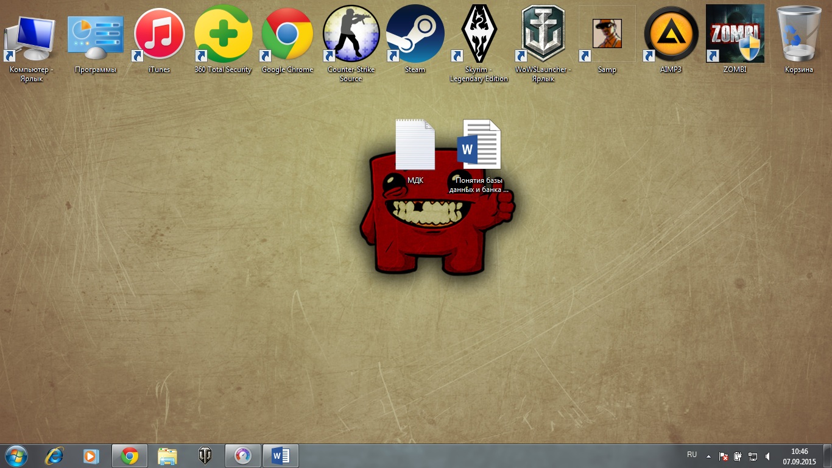Screen dimensions: 832x468
Task: Select the ZOMBI game shortcut
Action: pyautogui.click(x=735, y=40)
